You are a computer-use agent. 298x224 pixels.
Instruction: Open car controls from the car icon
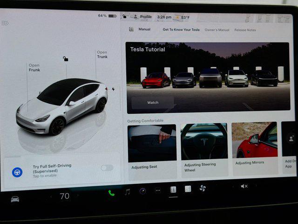pos(15,199)
